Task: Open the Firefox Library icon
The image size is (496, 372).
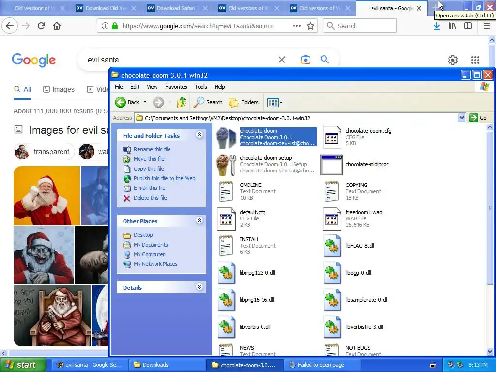Action: click(x=452, y=26)
